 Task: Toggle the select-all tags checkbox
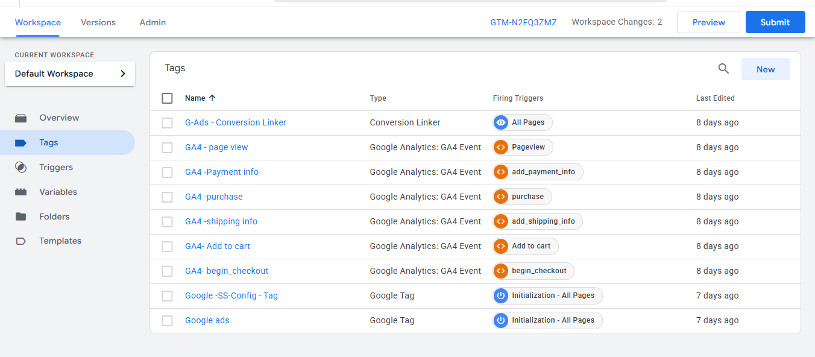click(x=168, y=98)
